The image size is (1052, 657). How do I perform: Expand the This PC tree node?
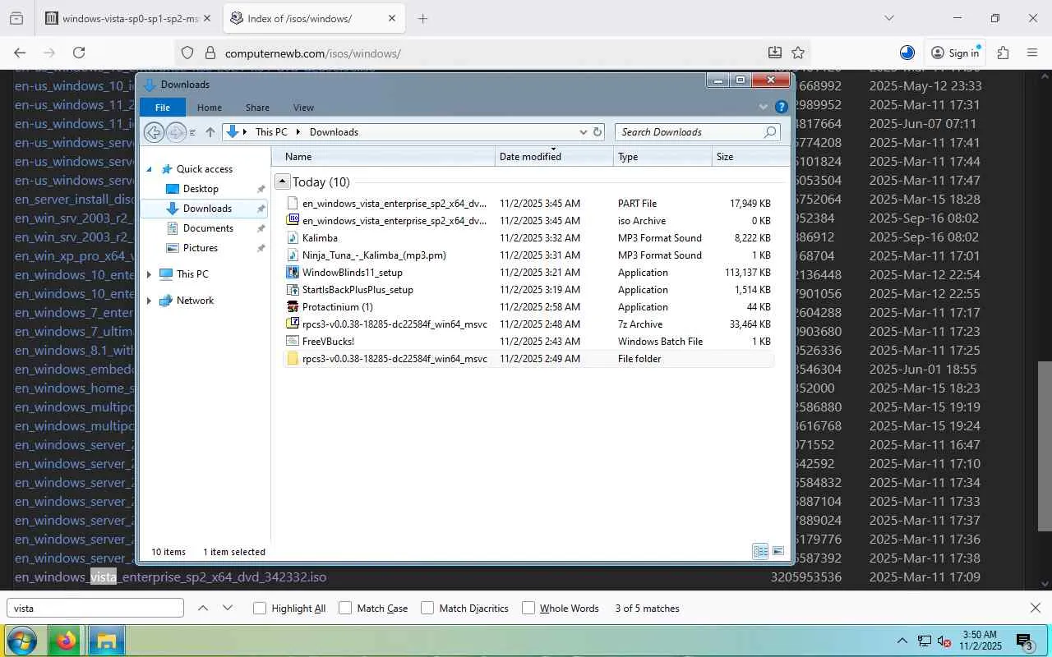click(150, 274)
